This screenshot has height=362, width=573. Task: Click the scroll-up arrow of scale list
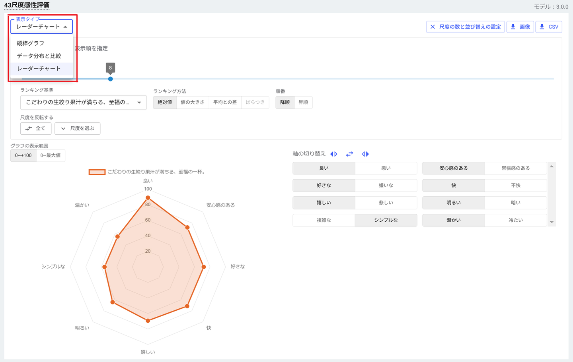tap(552, 166)
